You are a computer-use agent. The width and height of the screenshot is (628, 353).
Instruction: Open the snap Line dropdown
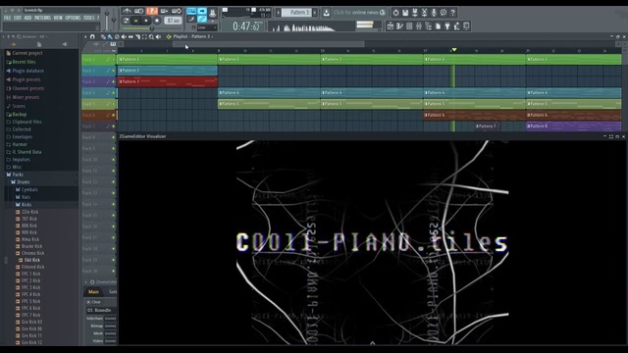click(207, 27)
